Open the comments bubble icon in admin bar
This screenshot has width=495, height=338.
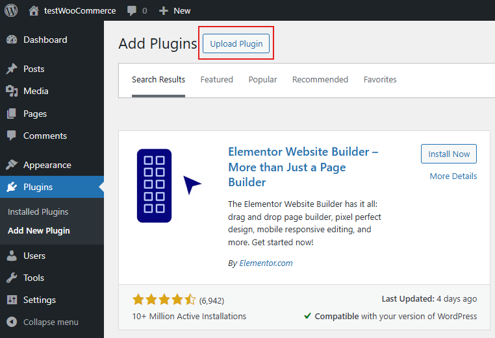[x=132, y=11]
